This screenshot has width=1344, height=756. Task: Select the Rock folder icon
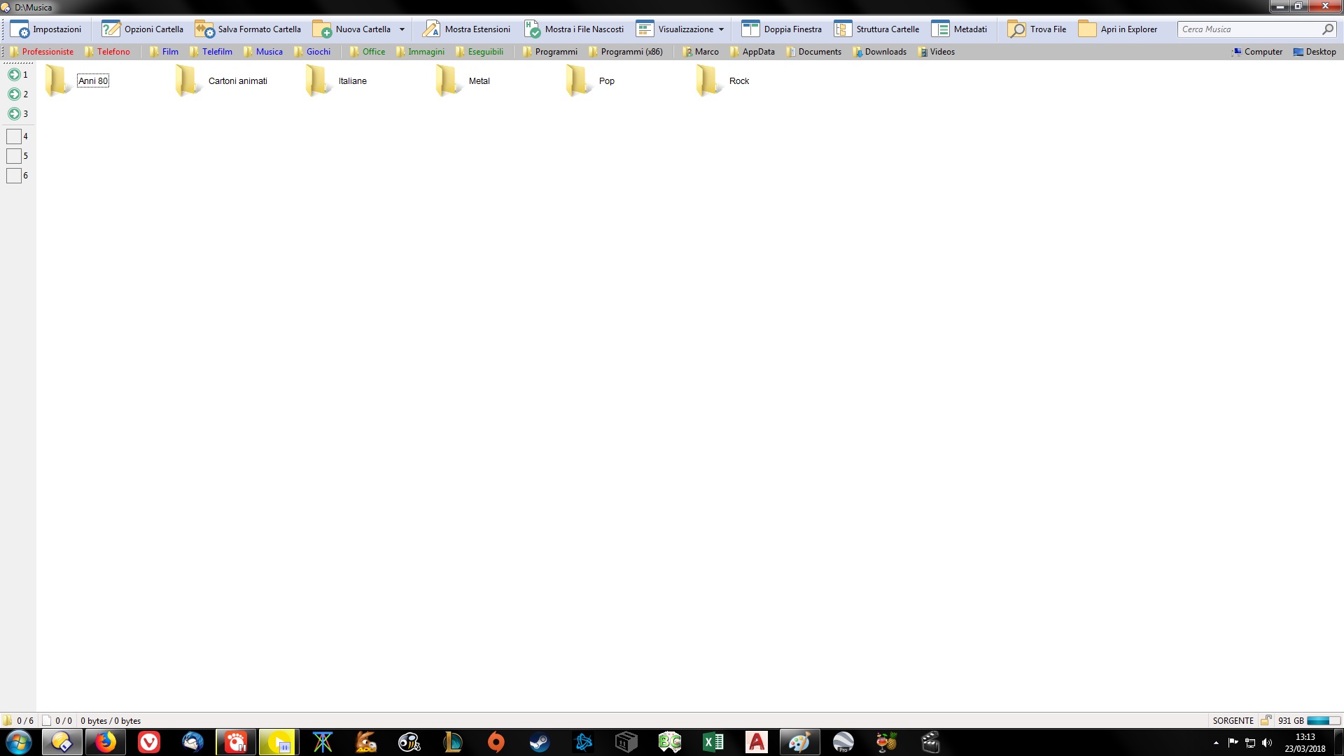click(709, 80)
